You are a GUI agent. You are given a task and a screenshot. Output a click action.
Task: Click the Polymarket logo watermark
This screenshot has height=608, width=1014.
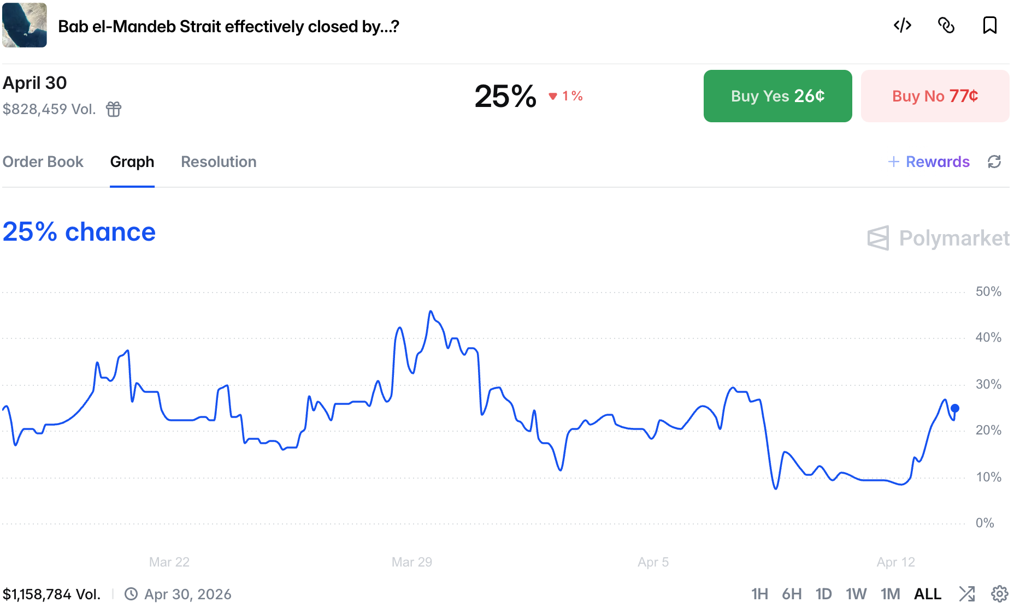938,238
